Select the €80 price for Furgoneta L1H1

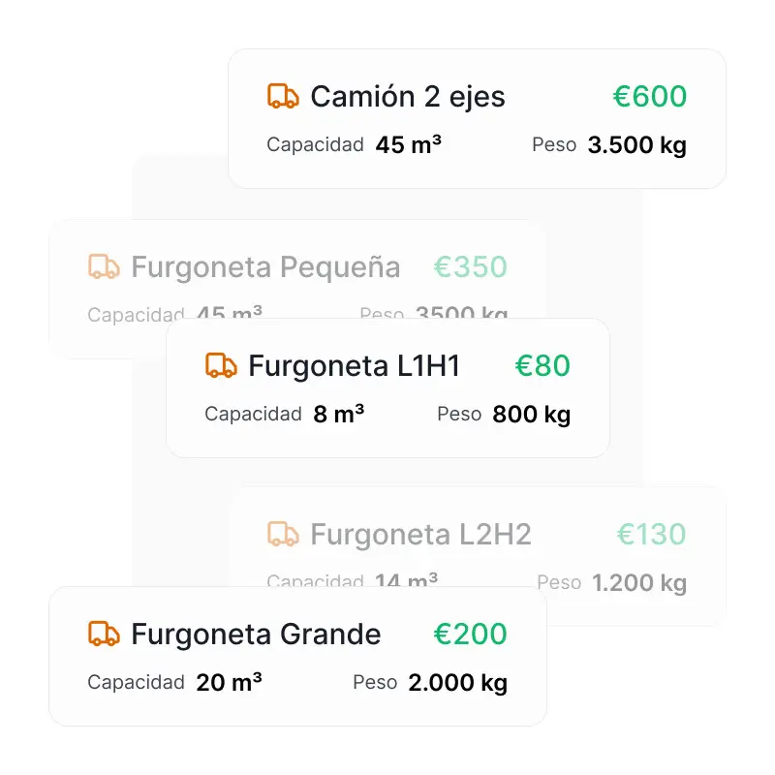click(542, 365)
